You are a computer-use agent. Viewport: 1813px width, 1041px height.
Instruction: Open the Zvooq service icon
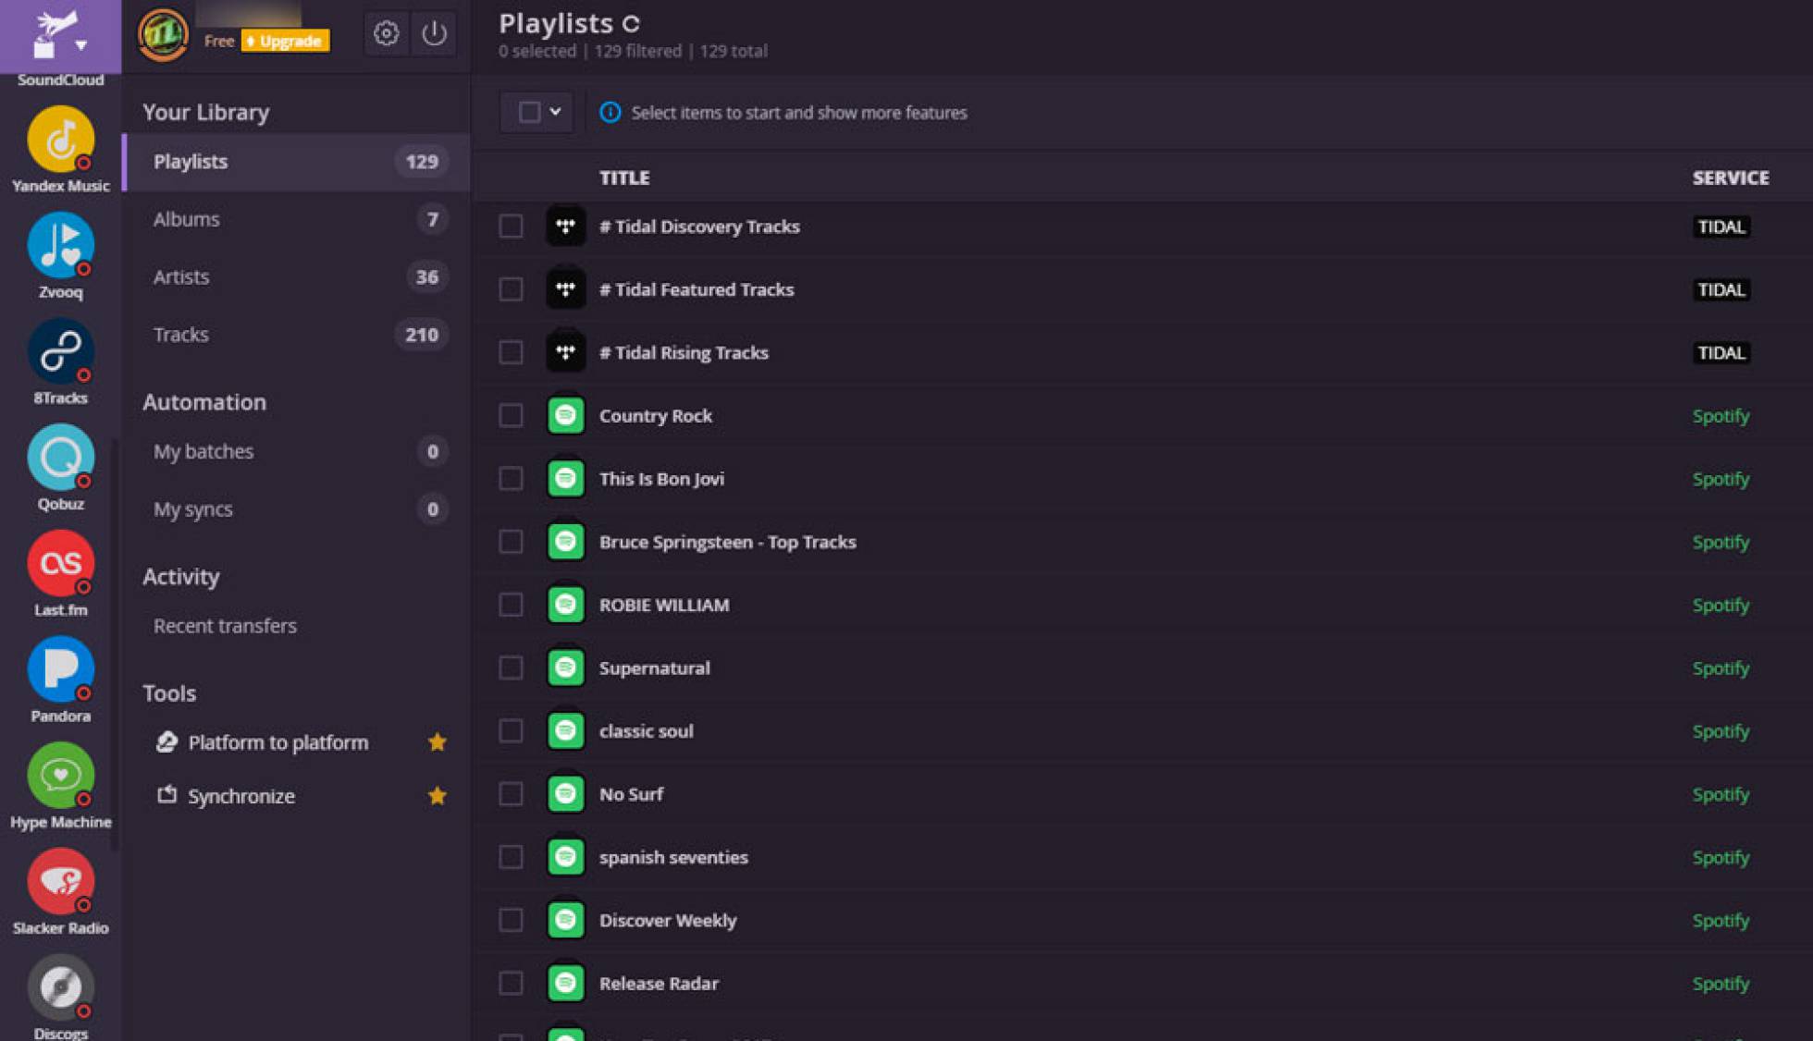click(x=61, y=246)
